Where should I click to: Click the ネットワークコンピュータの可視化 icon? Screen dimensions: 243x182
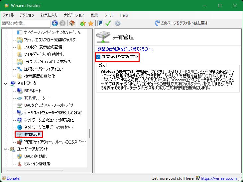[20, 120]
